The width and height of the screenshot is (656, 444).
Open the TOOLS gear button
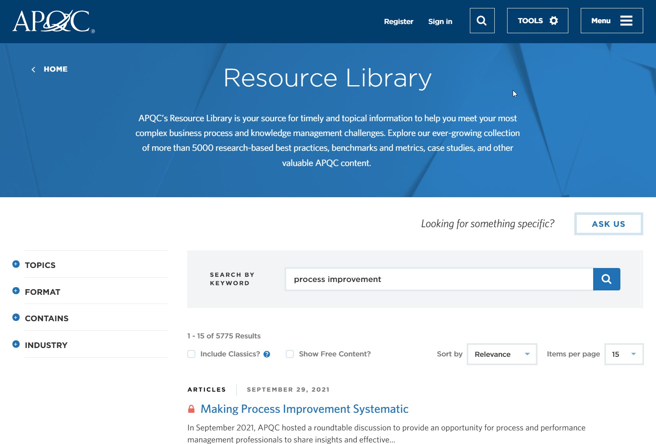[538, 21]
